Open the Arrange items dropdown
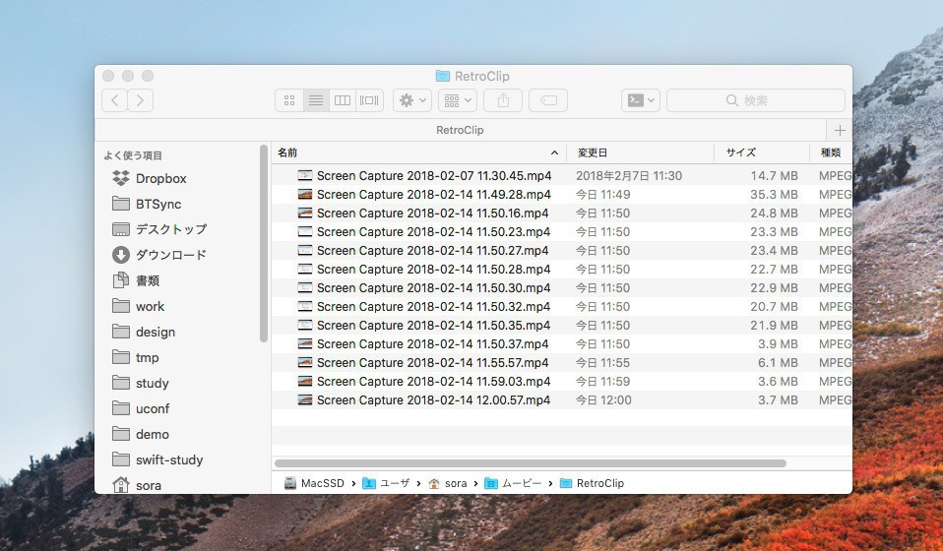The height and width of the screenshot is (551, 943). pyautogui.click(x=457, y=100)
